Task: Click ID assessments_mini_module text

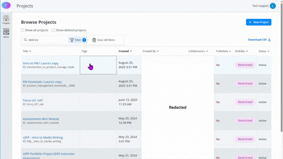Action: [x=41, y=123]
